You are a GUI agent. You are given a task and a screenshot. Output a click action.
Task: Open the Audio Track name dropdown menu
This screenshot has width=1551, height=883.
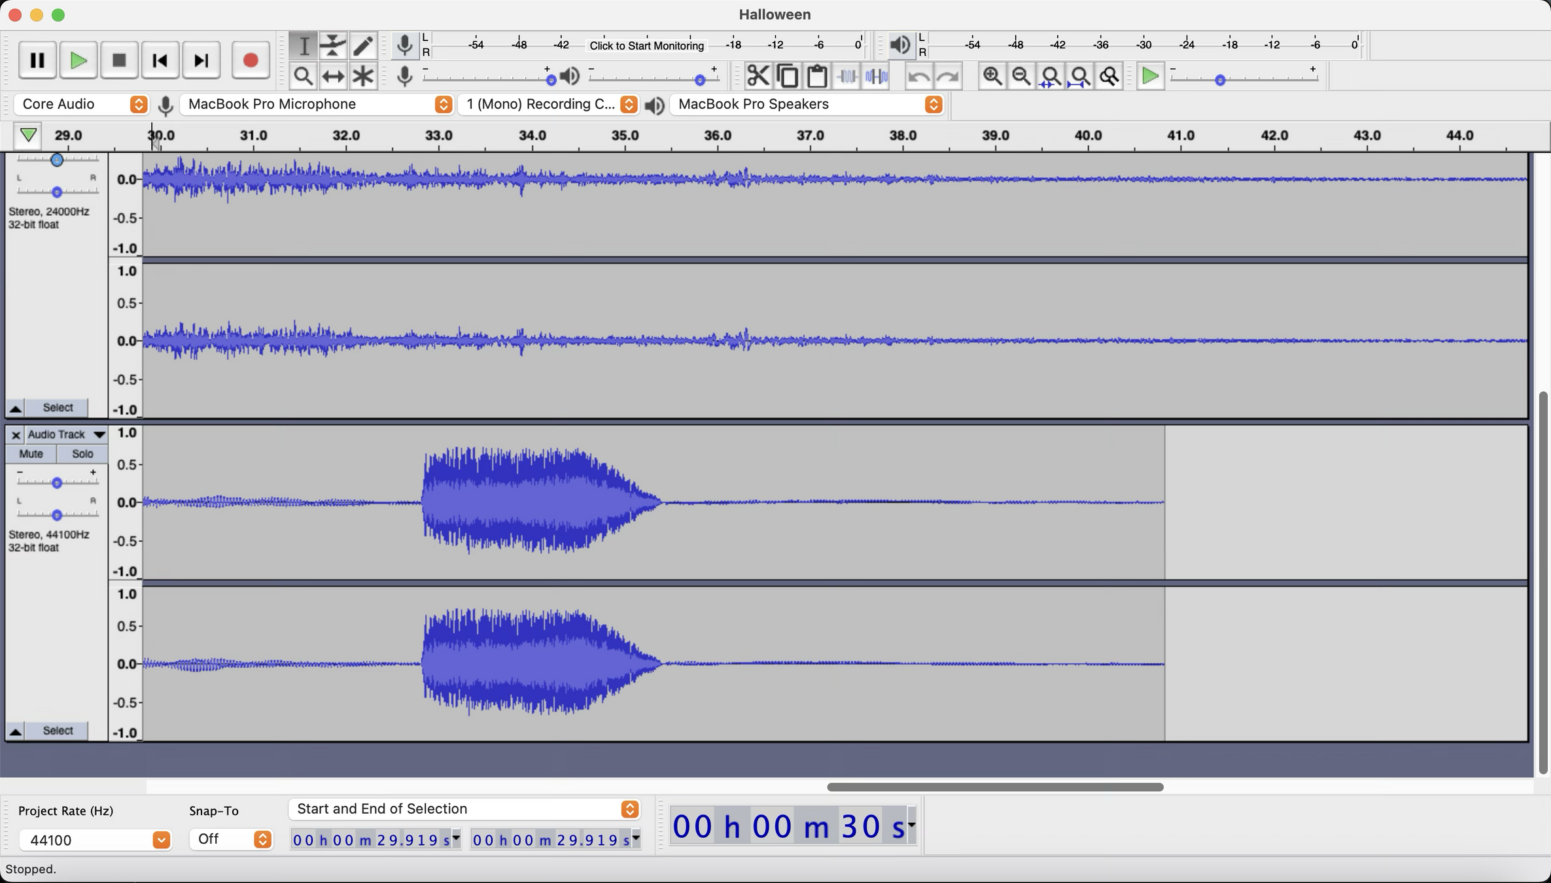pyautogui.click(x=99, y=434)
